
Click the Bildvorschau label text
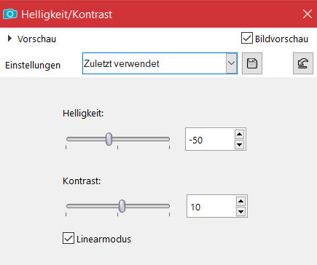click(x=281, y=39)
